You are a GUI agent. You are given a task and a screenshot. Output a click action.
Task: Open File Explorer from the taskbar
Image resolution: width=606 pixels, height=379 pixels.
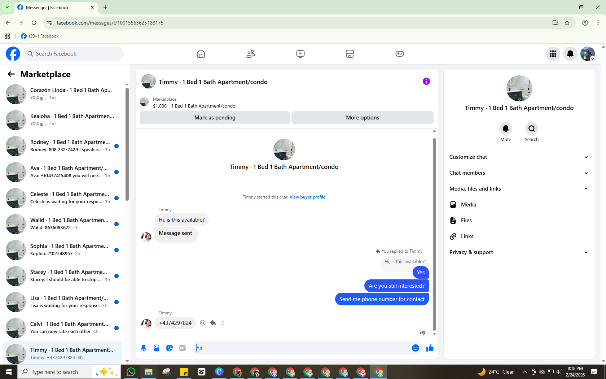coord(149,372)
